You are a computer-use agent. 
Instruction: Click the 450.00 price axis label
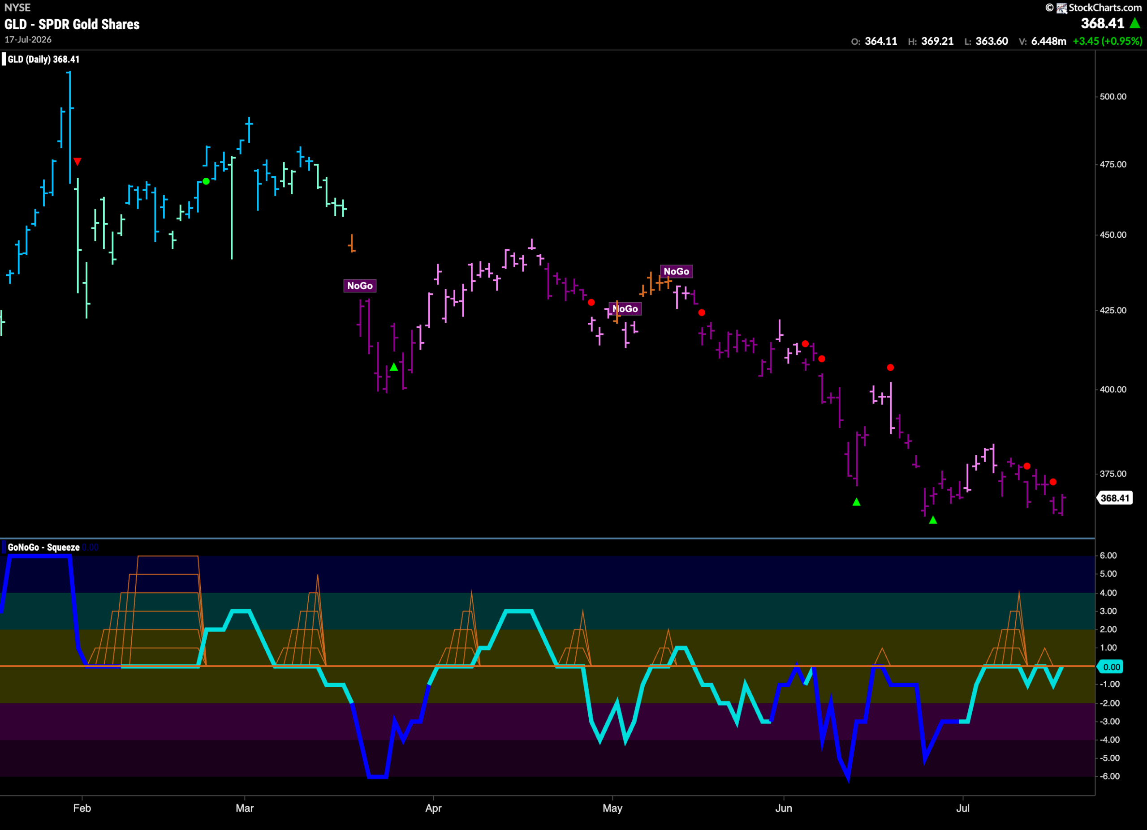click(x=1113, y=235)
